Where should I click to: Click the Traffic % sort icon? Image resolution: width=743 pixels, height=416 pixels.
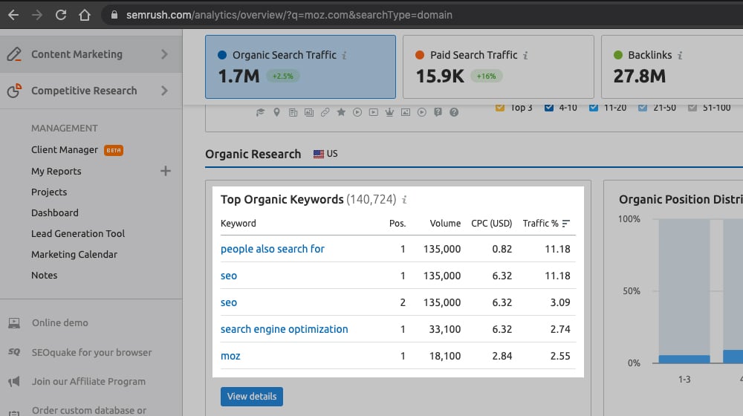click(x=566, y=223)
